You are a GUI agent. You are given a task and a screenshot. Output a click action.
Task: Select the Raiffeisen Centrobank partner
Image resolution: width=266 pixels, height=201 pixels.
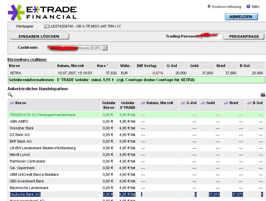[x=28, y=161]
